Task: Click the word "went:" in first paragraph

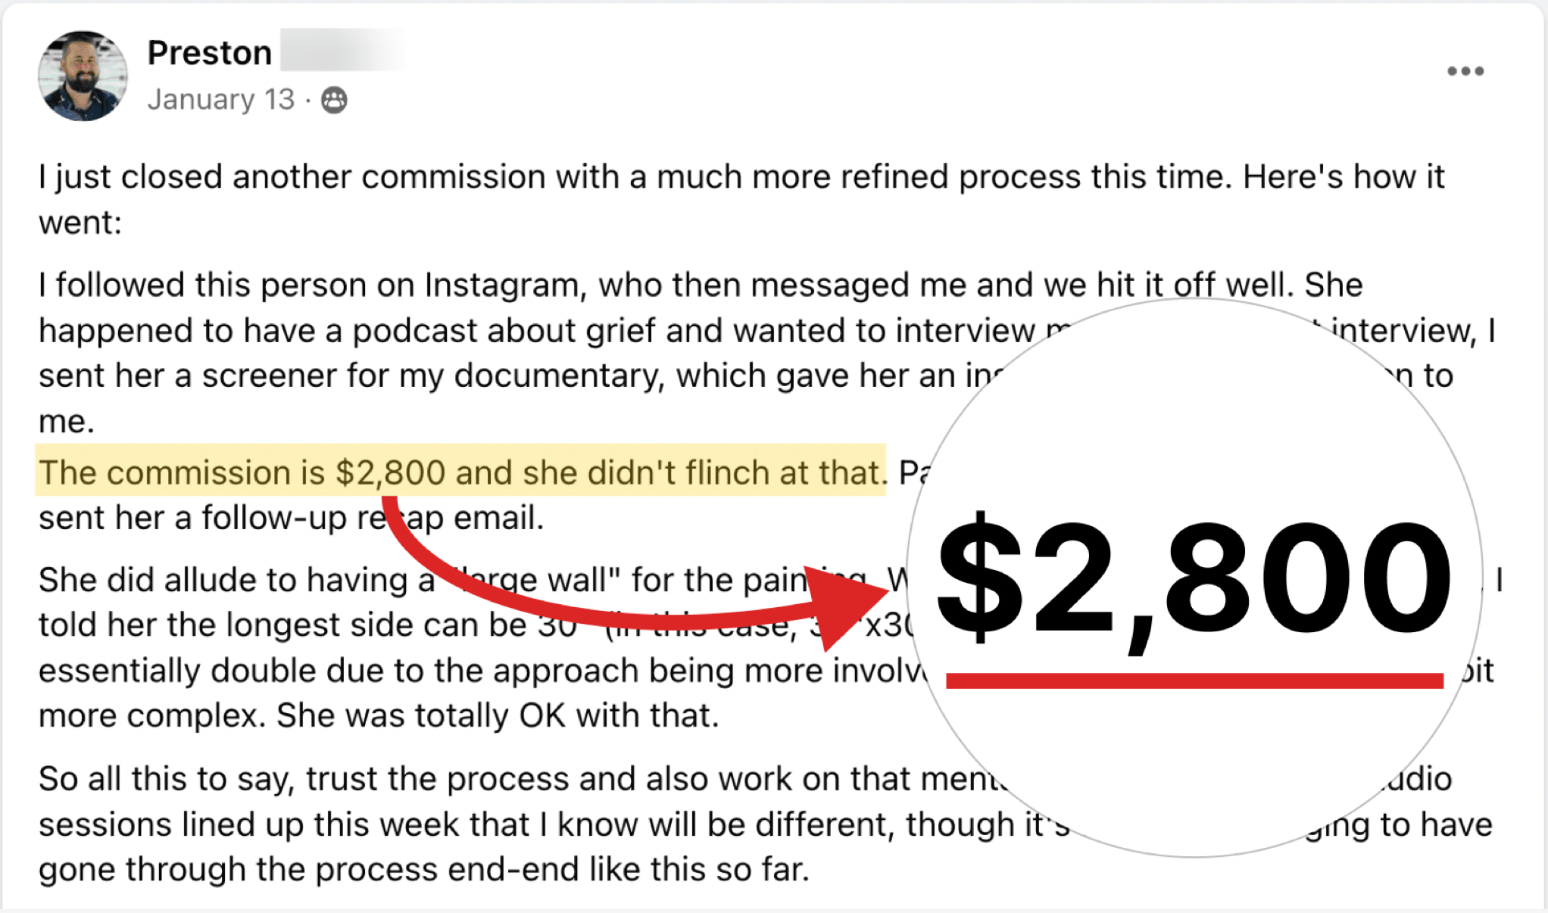Action: tap(80, 223)
